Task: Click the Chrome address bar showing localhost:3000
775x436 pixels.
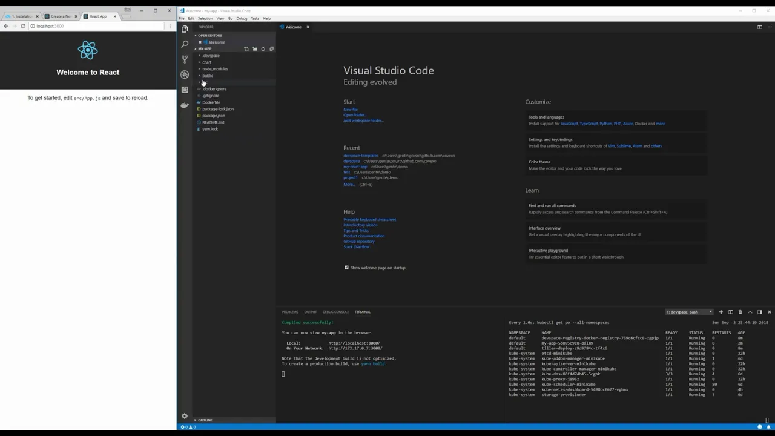Action: (97, 26)
